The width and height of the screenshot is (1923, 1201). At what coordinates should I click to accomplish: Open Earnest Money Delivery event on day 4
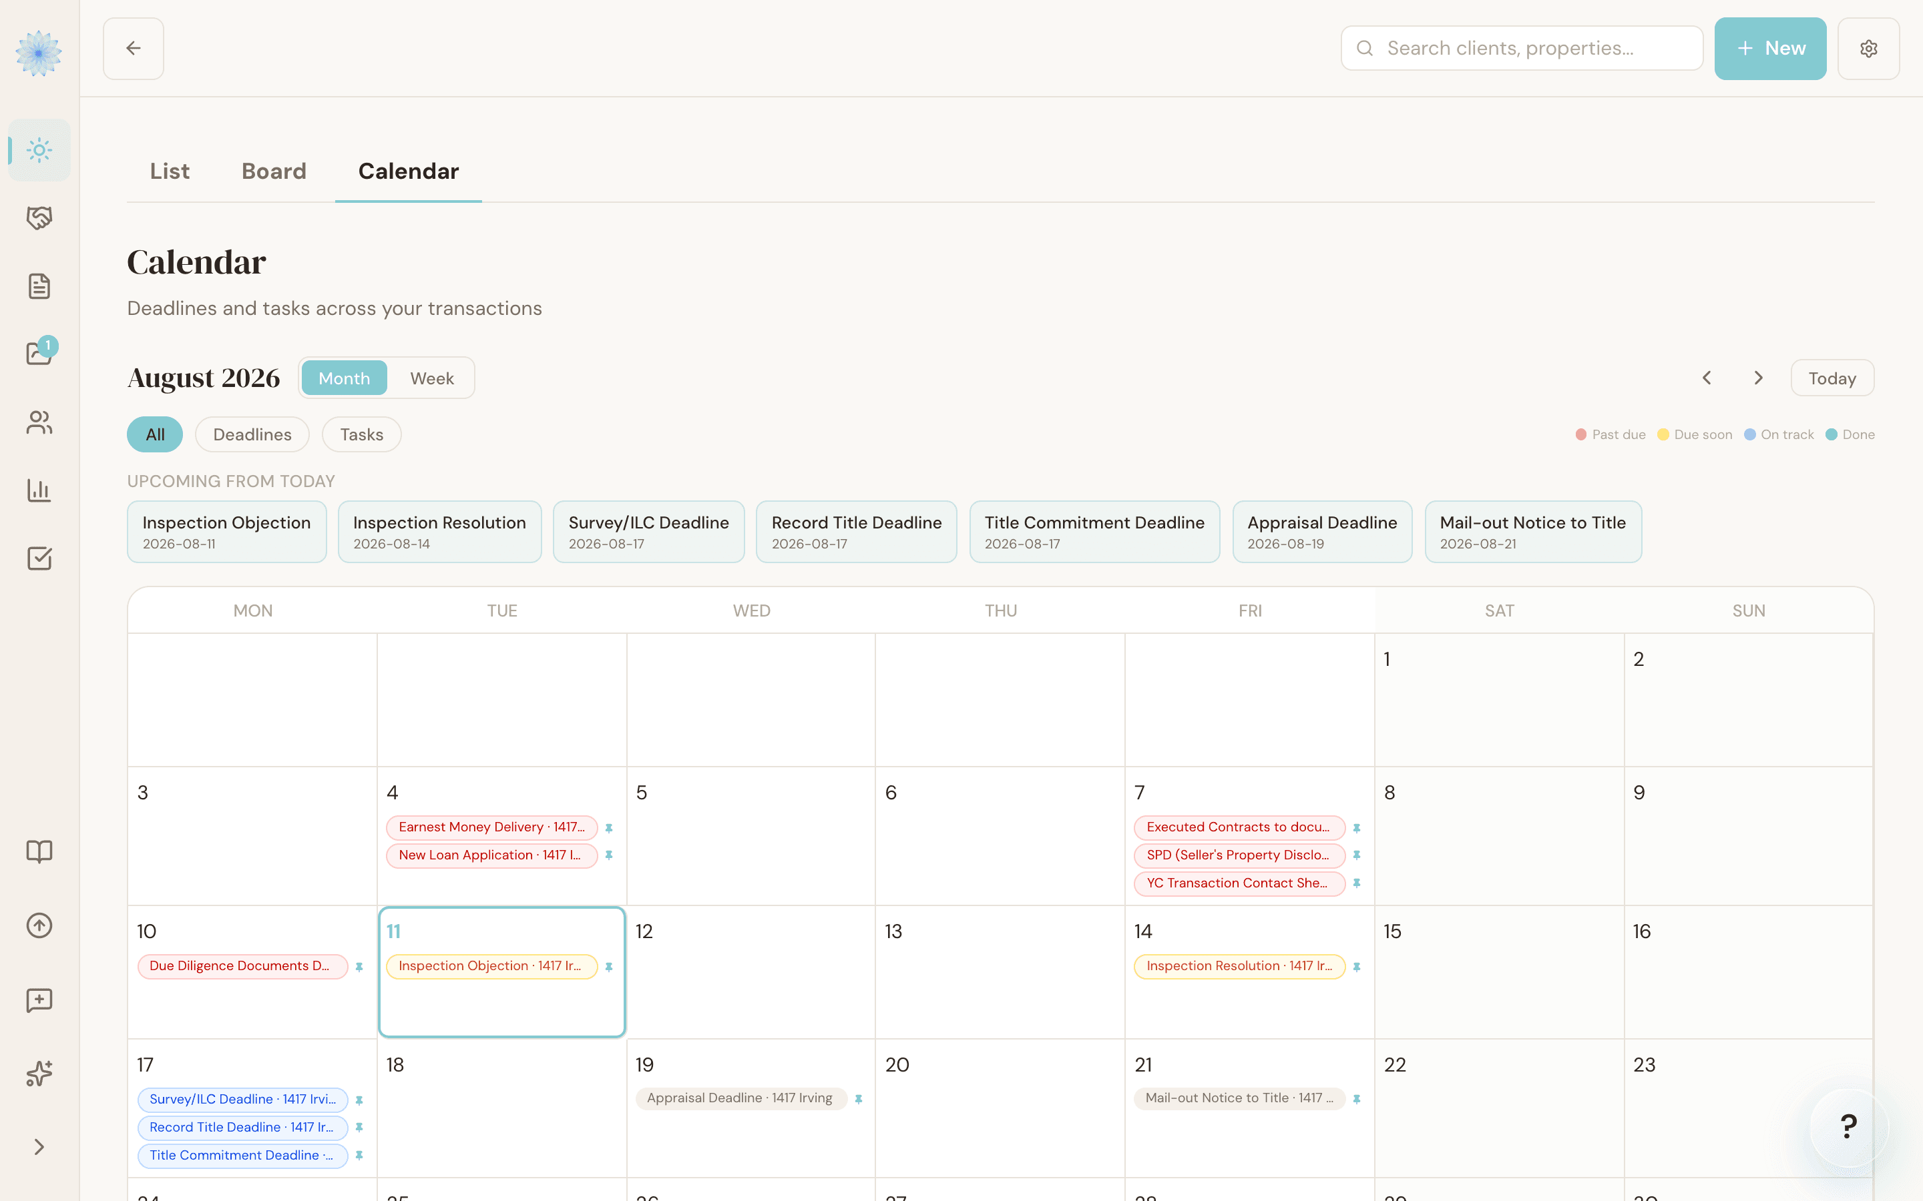492,827
